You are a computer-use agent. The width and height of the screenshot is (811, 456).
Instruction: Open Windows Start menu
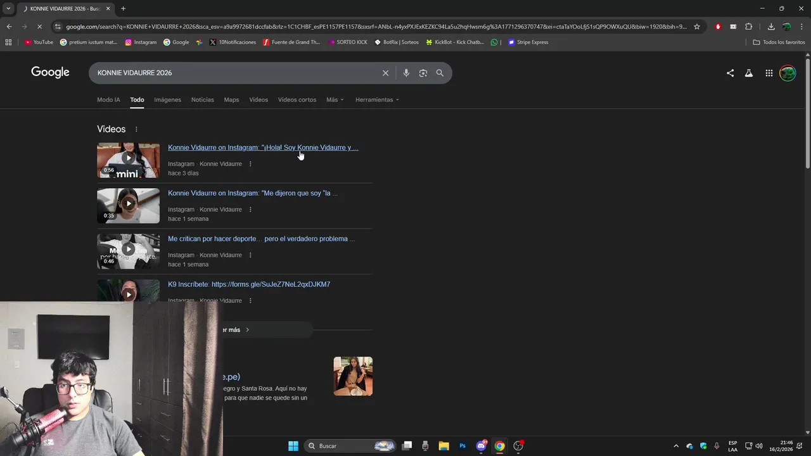(293, 446)
